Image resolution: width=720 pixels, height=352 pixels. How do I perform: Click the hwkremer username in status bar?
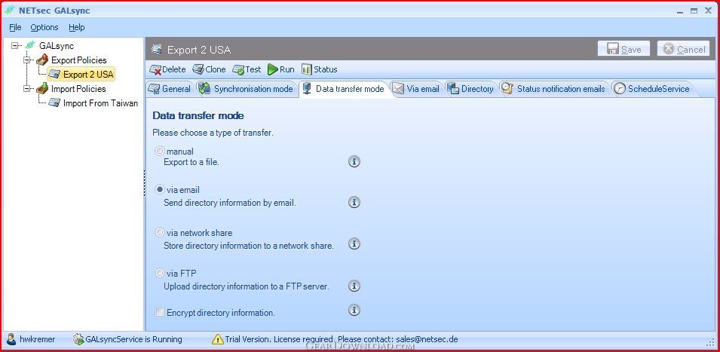(37, 340)
